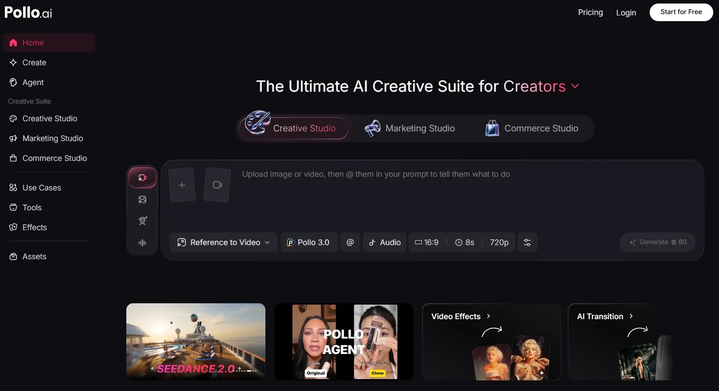Select the Creative Studio tab
Viewport: 719px width, 391px height.
coord(294,128)
